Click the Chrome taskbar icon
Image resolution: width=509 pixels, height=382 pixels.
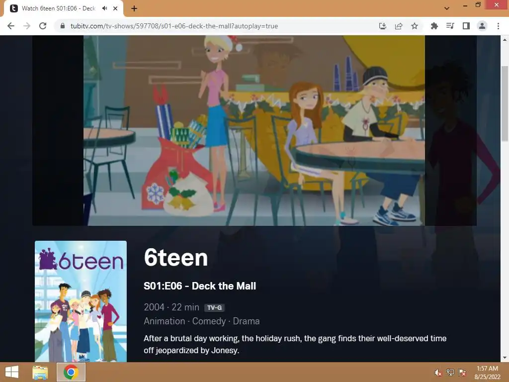pos(71,372)
